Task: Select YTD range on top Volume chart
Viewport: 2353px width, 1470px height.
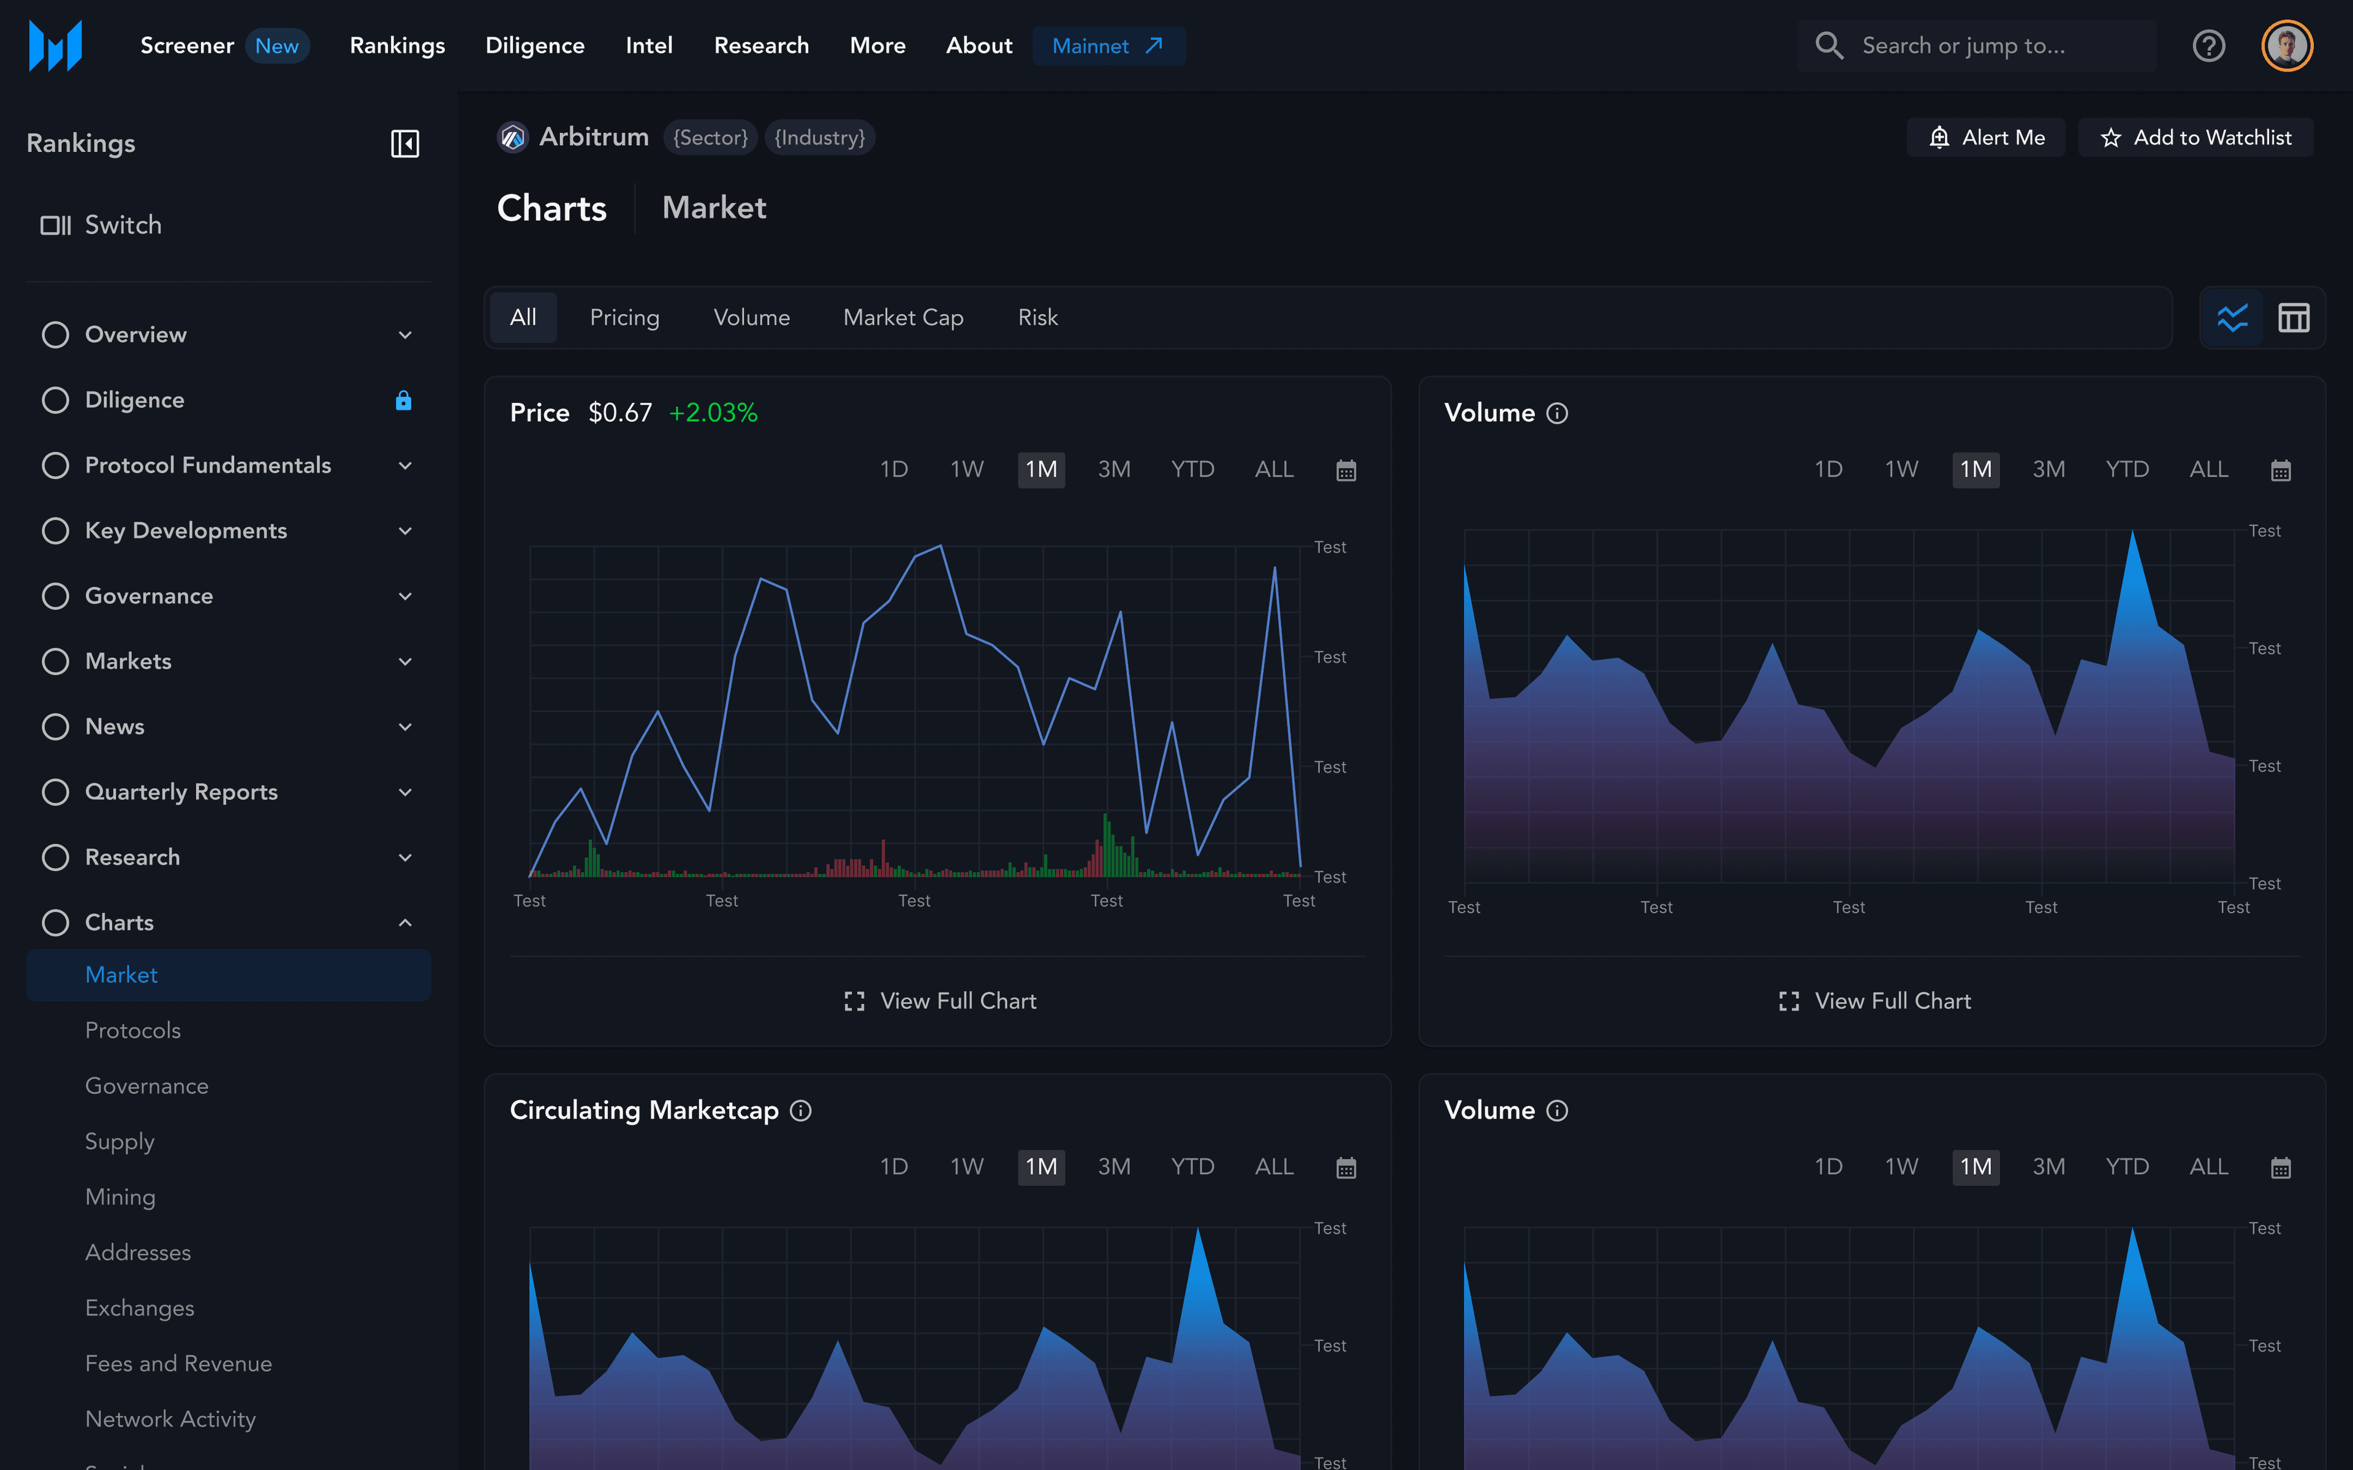Action: point(2126,470)
